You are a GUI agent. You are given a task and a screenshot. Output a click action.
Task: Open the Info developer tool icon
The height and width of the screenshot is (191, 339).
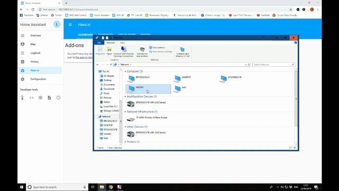point(58,98)
